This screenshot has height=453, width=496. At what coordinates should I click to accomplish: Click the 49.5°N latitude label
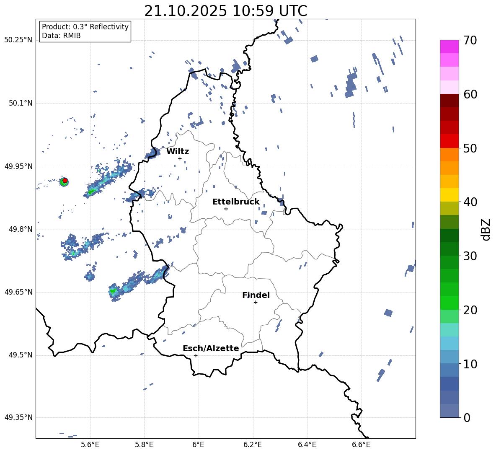[x=21, y=355]
